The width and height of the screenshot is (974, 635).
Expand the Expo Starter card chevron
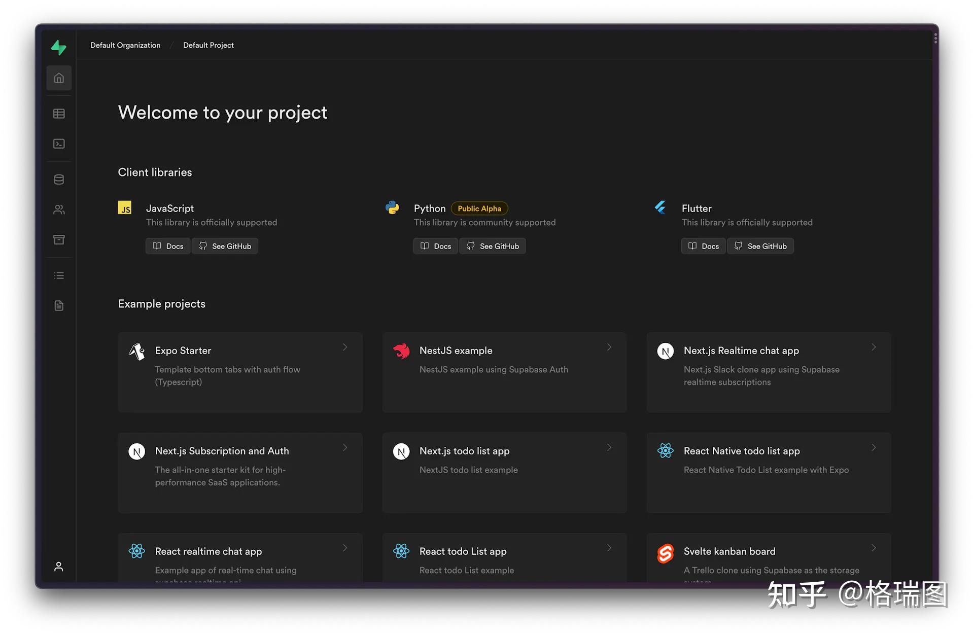[345, 347]
